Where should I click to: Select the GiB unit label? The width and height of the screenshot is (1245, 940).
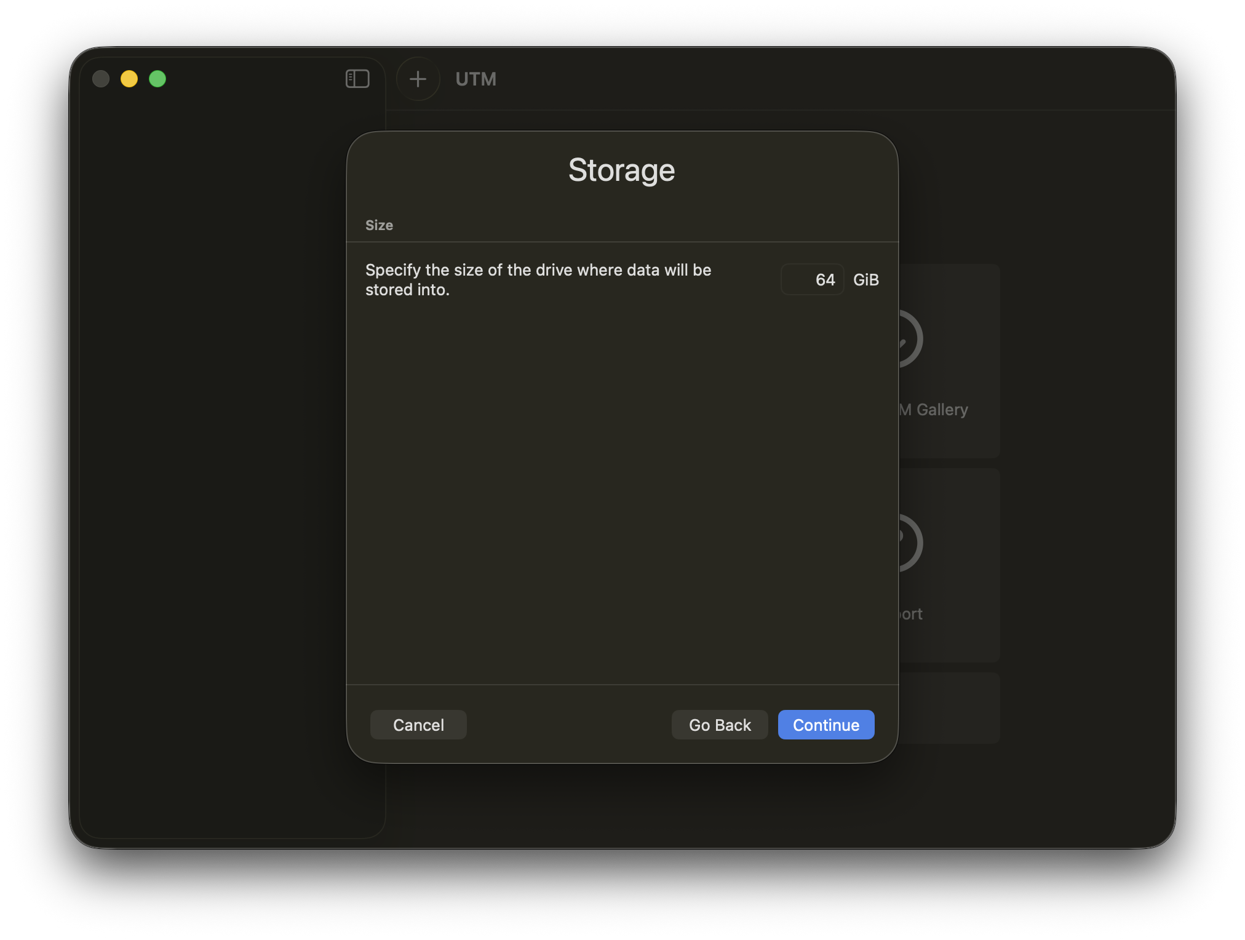click(865, 279)
